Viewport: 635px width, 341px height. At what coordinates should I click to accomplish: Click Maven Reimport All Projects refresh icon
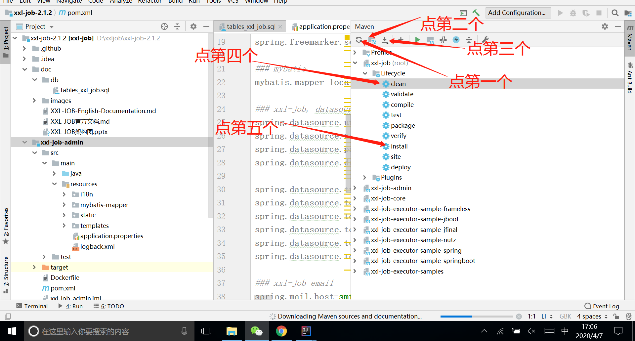coord(359,40)
